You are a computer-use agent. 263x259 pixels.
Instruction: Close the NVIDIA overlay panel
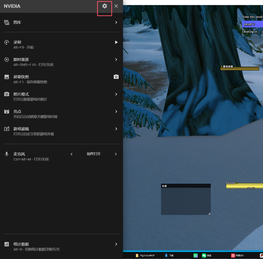click(x=116, y=6)
